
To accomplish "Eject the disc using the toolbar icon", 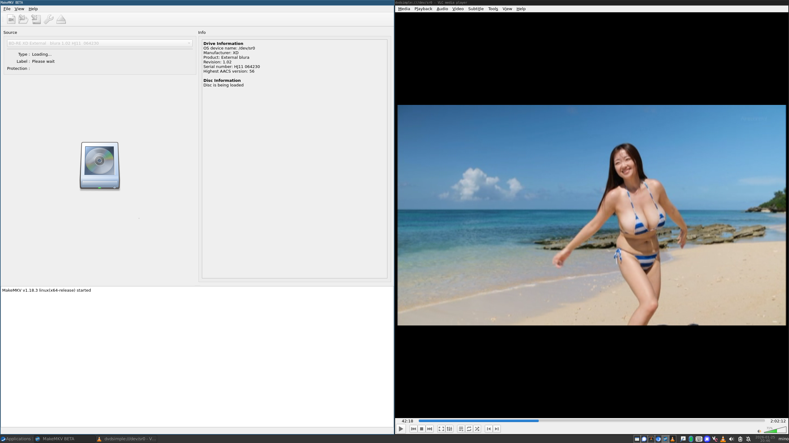I will (61, 19).
